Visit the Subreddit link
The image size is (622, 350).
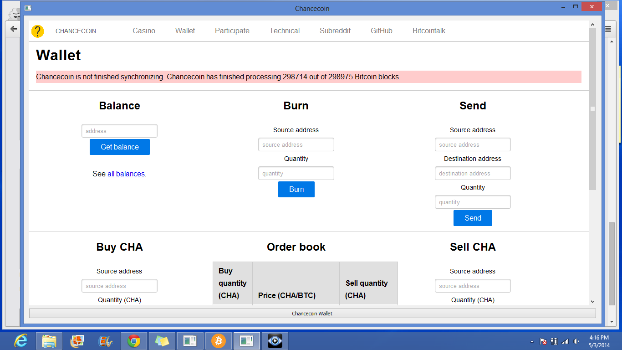tap(335, 31)
